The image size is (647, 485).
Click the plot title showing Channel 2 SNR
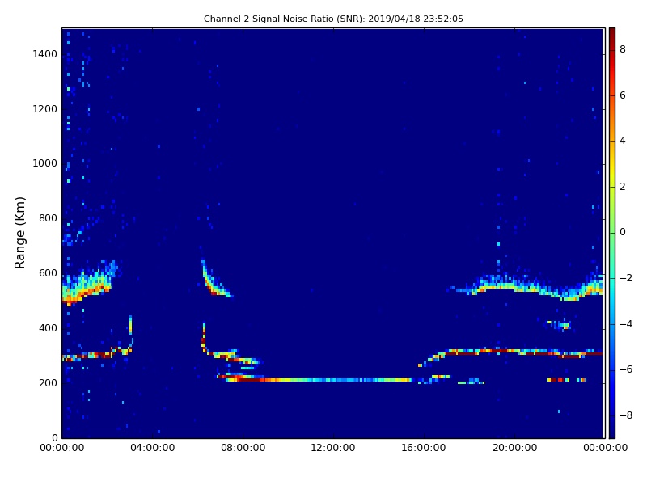pos(333,19)
